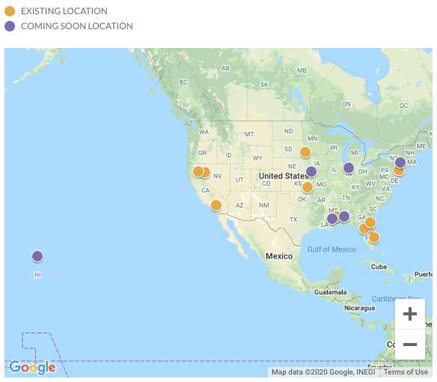Click the orange Existing Location legend dot
This screenshot has width=437, height=382.
pos(10,11)
